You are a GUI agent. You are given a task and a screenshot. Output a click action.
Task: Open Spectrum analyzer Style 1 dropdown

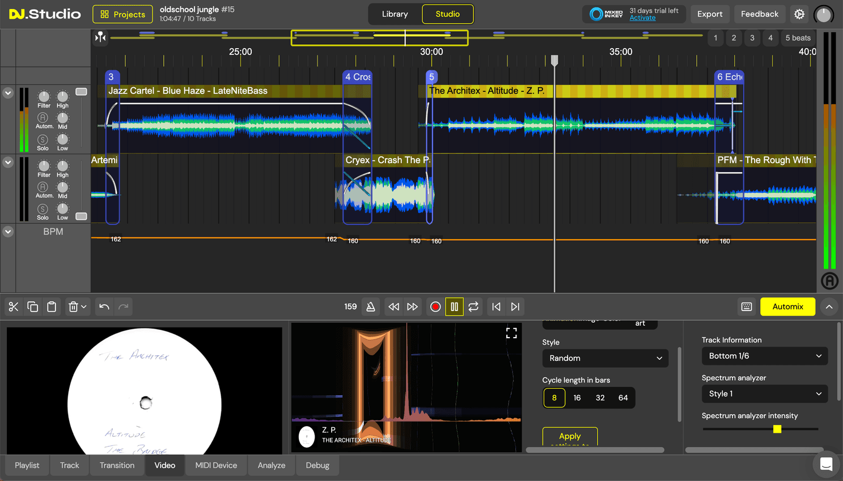(x=764, y=394)
